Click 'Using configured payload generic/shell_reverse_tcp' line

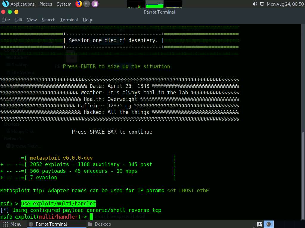click(x=87, y=210)
